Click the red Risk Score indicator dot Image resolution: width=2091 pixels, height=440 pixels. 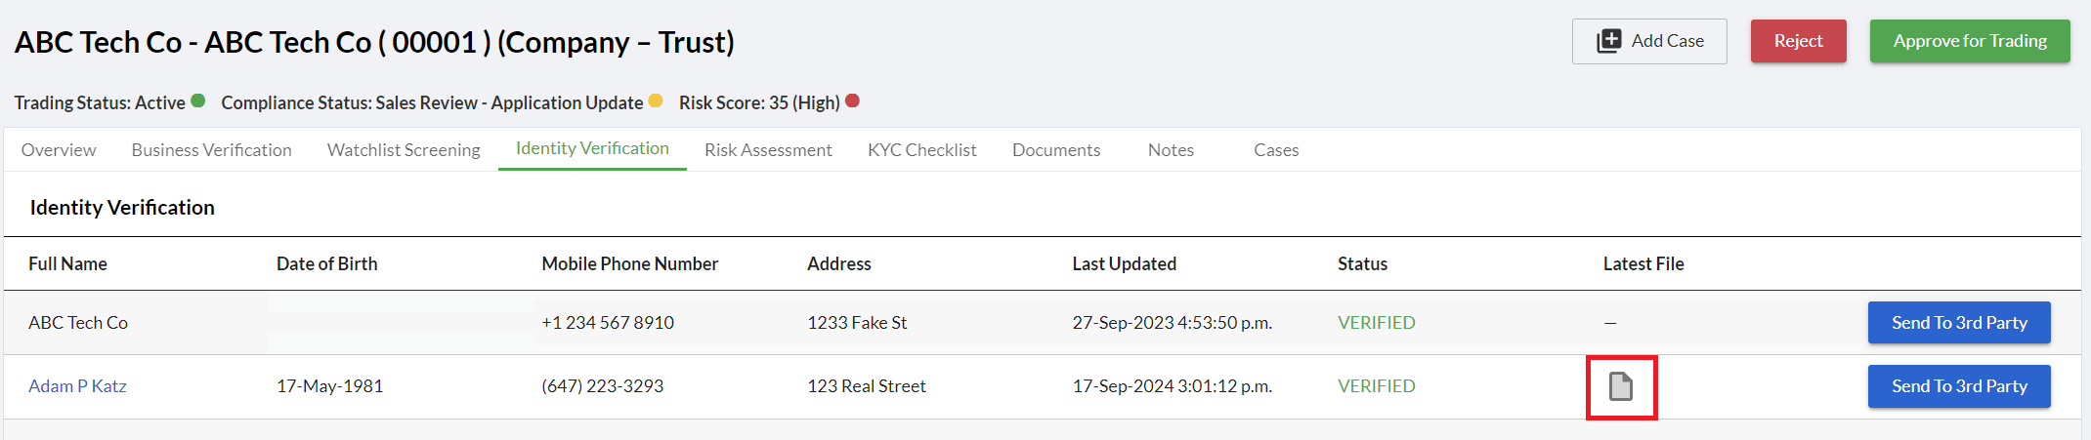click(852, 100)
